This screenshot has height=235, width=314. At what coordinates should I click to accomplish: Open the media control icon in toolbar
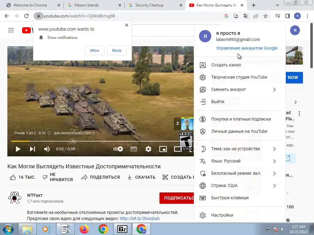278,16
